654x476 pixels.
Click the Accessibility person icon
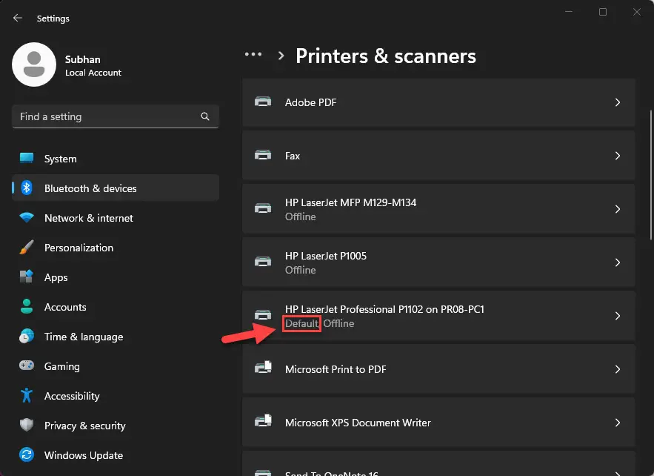[x=27, y=396]
